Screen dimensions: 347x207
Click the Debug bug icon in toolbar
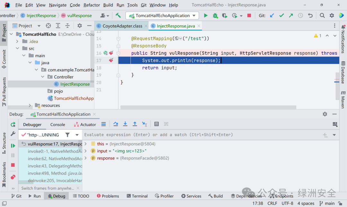coord(215,15)
